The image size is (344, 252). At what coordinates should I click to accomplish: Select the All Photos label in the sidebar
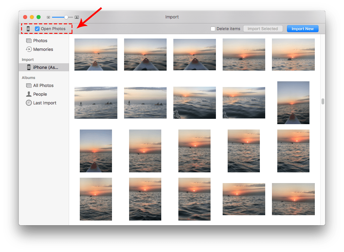point(43,85)
